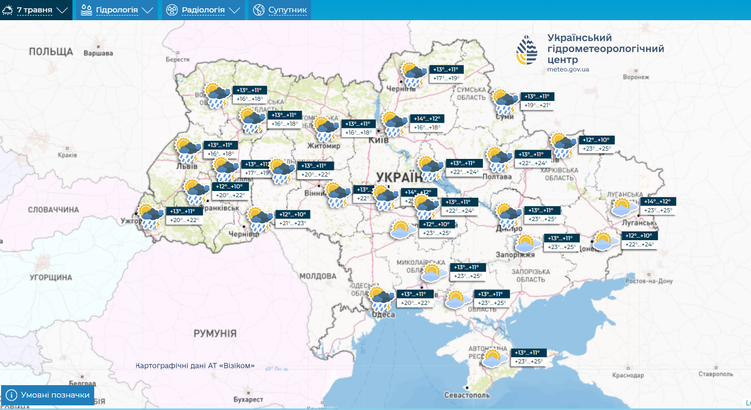The width and height of the screenshot is (751, 410).
Task: Click the Донецьк temperature label +22°...+24°
Action: (x=640, y=244)
